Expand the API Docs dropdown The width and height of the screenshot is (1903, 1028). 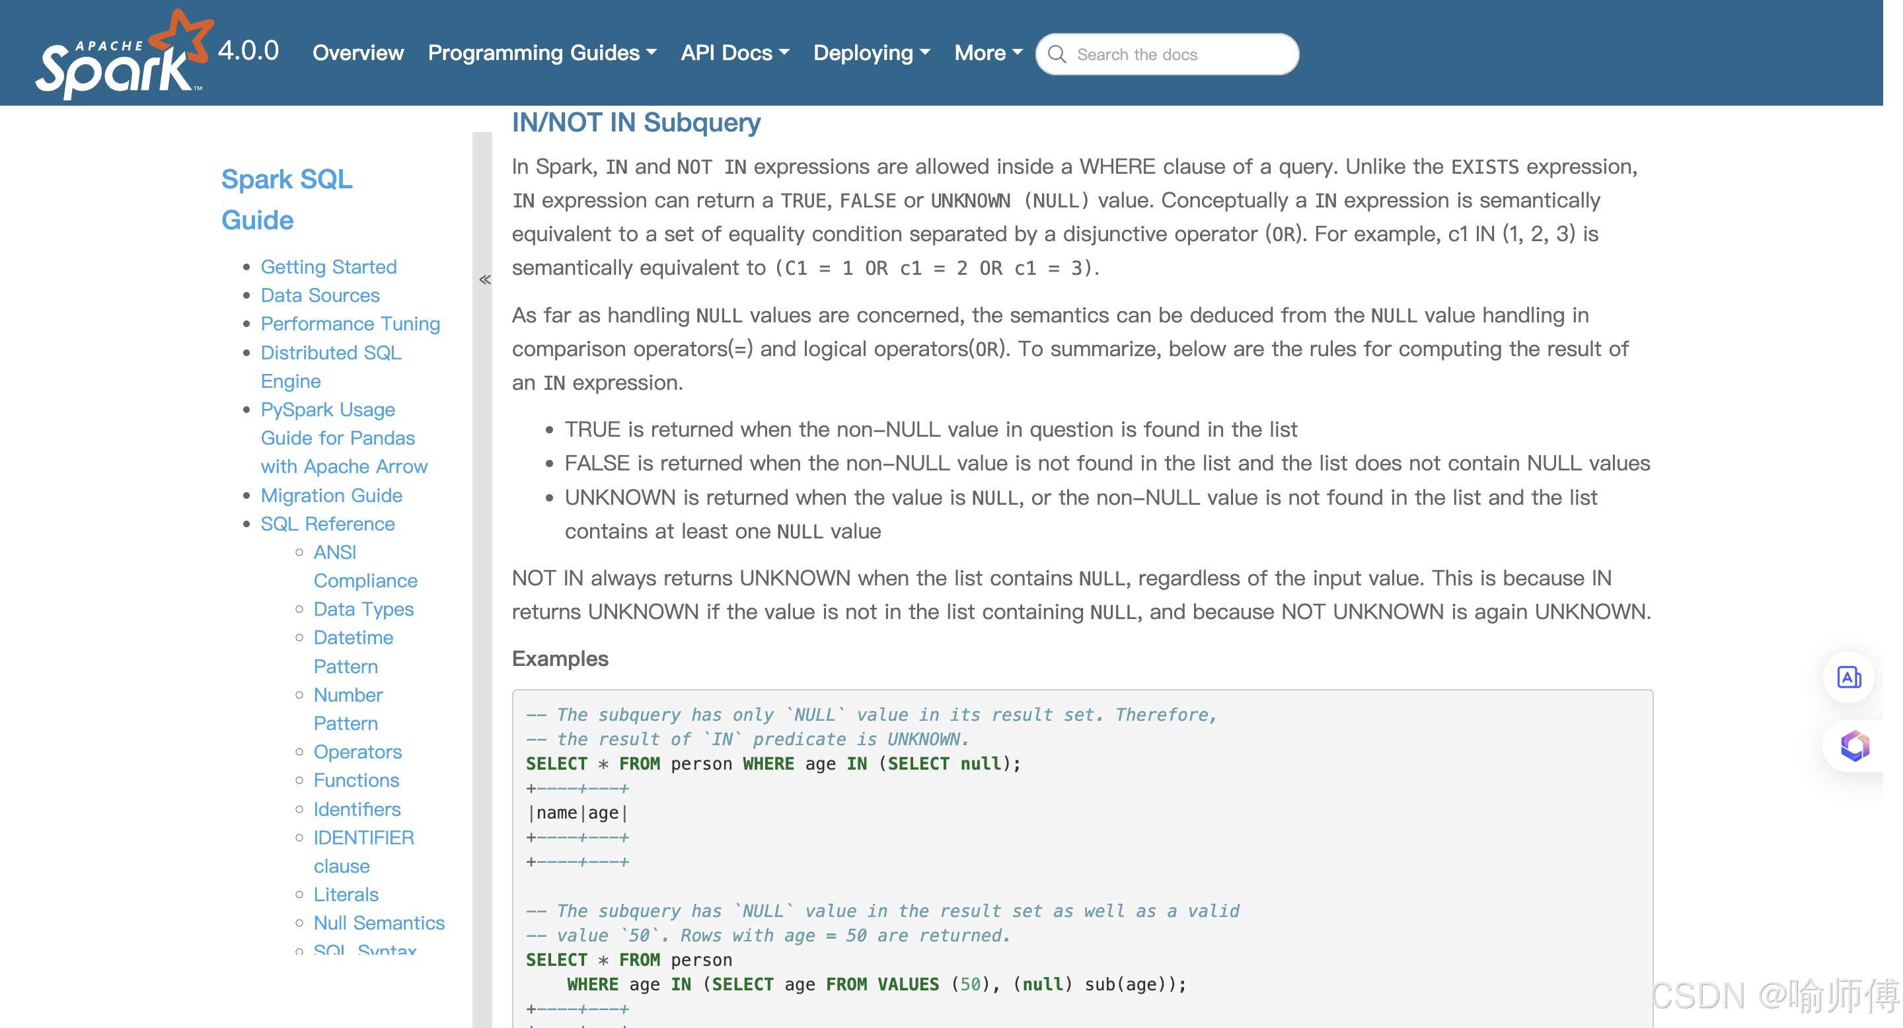[735, 53]
